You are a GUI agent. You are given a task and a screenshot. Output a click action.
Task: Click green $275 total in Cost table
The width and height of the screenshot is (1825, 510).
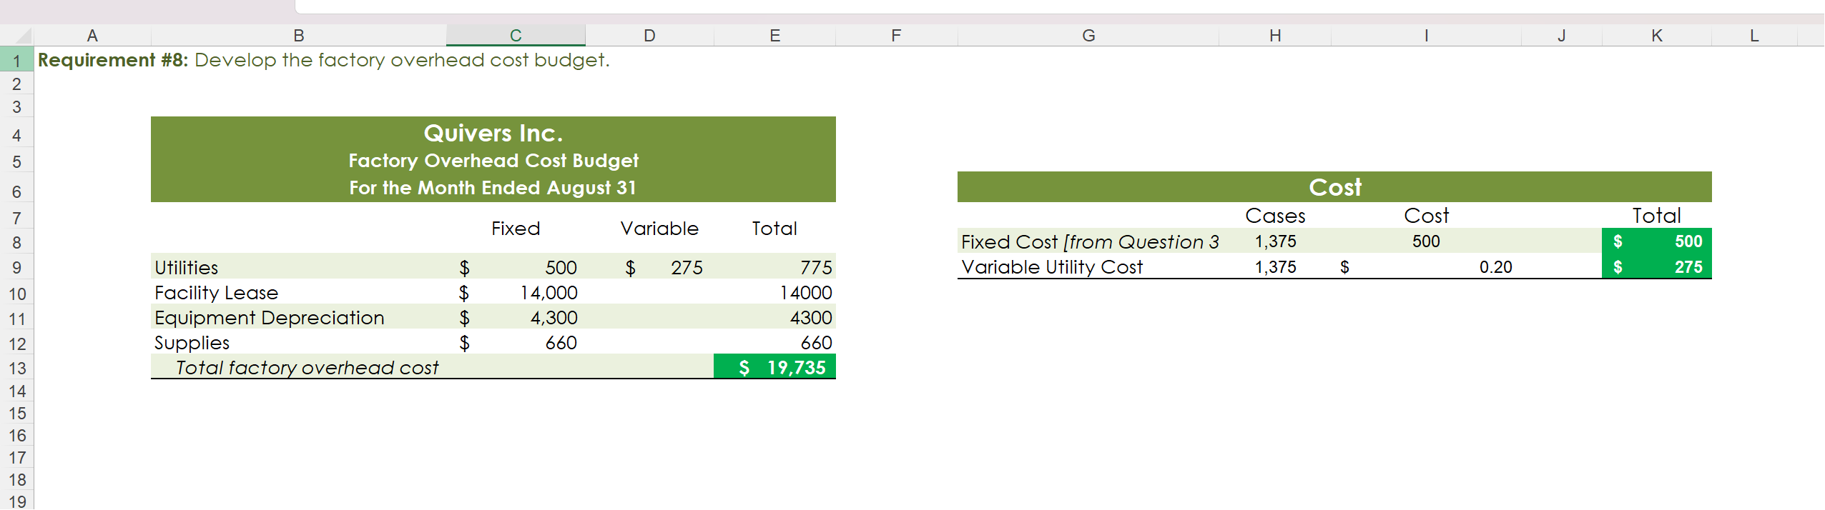coord(1657,267)
